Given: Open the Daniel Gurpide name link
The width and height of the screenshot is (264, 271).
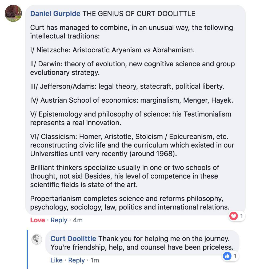Looking at the screenshot, I should (55, 14).
